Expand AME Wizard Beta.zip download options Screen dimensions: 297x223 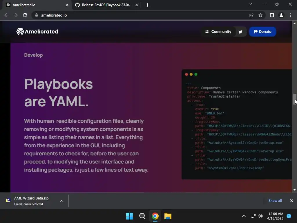coord(62,201)
